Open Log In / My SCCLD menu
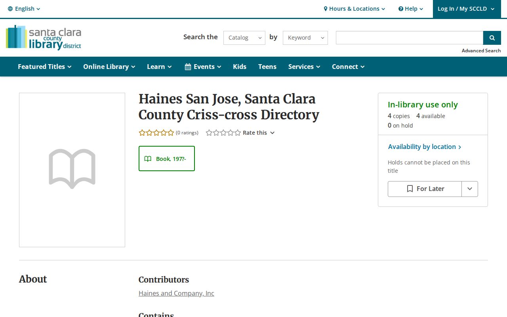Image resolution: width=507 pixels, height=317 pixels. [466, 9]
